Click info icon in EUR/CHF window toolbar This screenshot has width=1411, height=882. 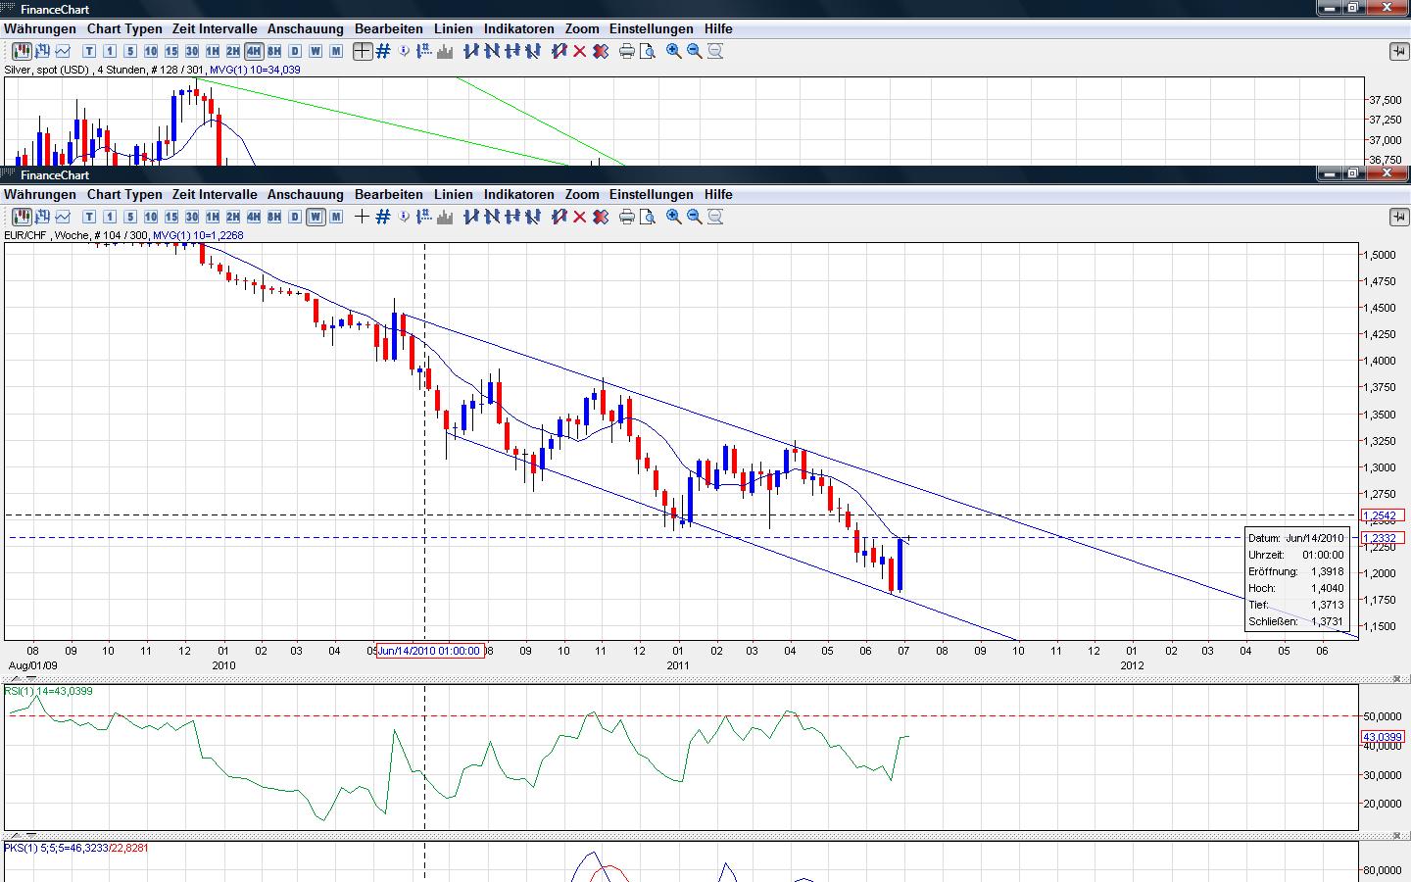(x=404, y=217)
